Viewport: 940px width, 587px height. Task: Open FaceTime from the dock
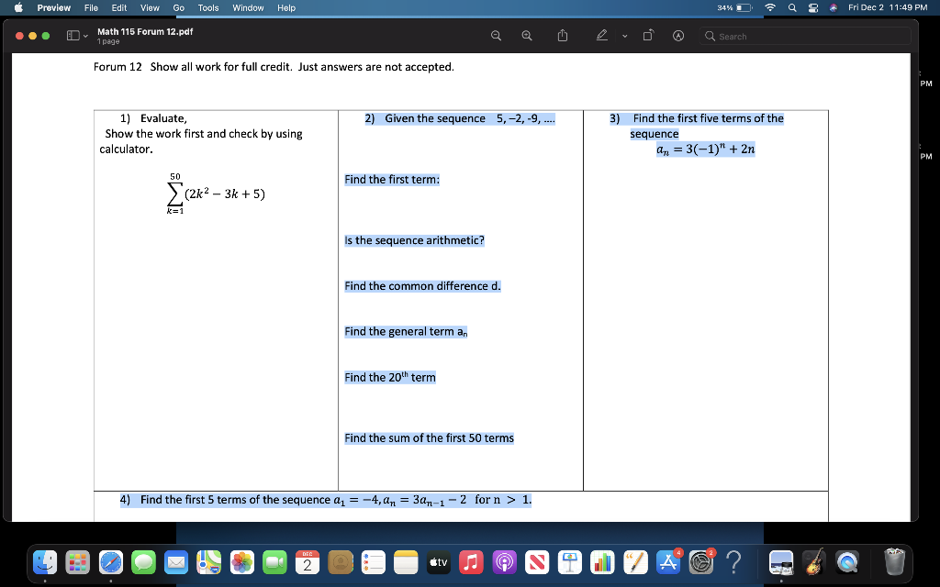tap(274, 562)
